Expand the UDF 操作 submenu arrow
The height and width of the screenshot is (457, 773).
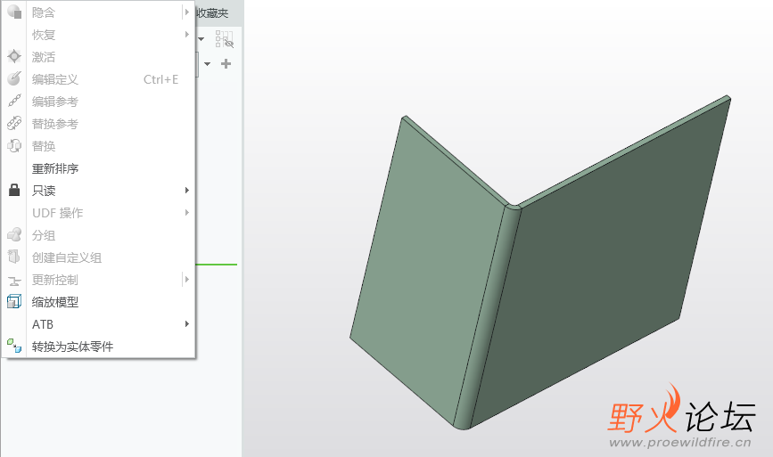[x=187, y=212]
